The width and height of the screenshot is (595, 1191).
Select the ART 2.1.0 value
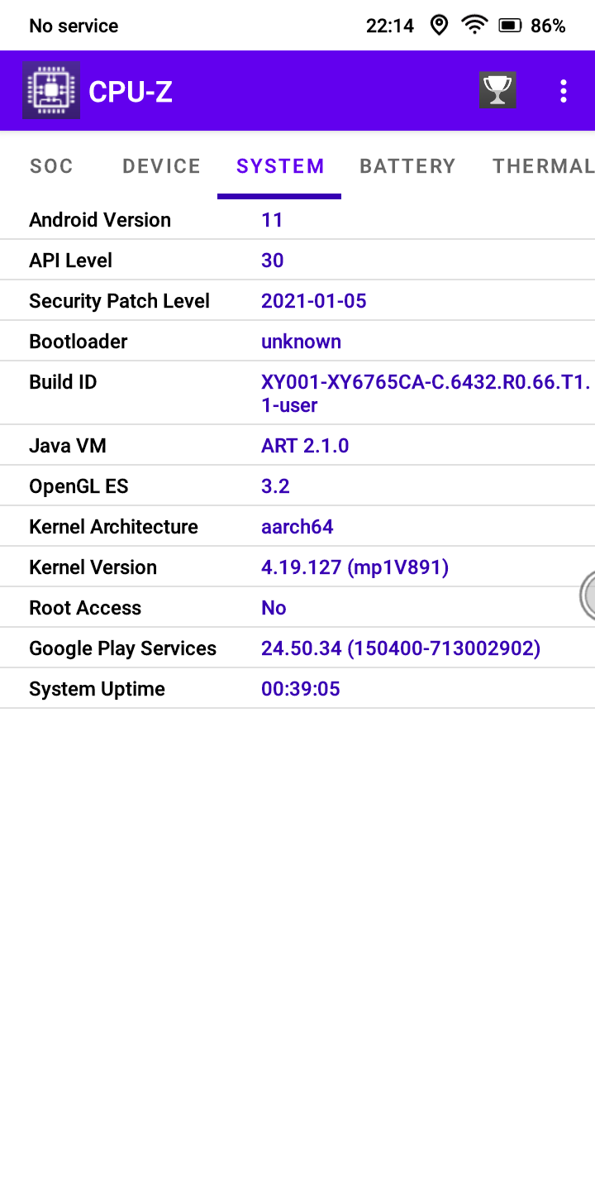305,446
